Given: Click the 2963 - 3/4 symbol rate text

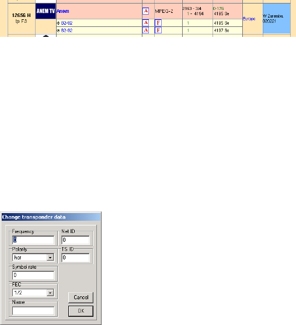Looking at the screenshot, I should (192, 9).
